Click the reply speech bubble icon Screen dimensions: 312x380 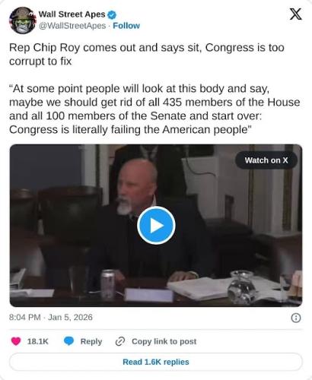tap(68, 341)
